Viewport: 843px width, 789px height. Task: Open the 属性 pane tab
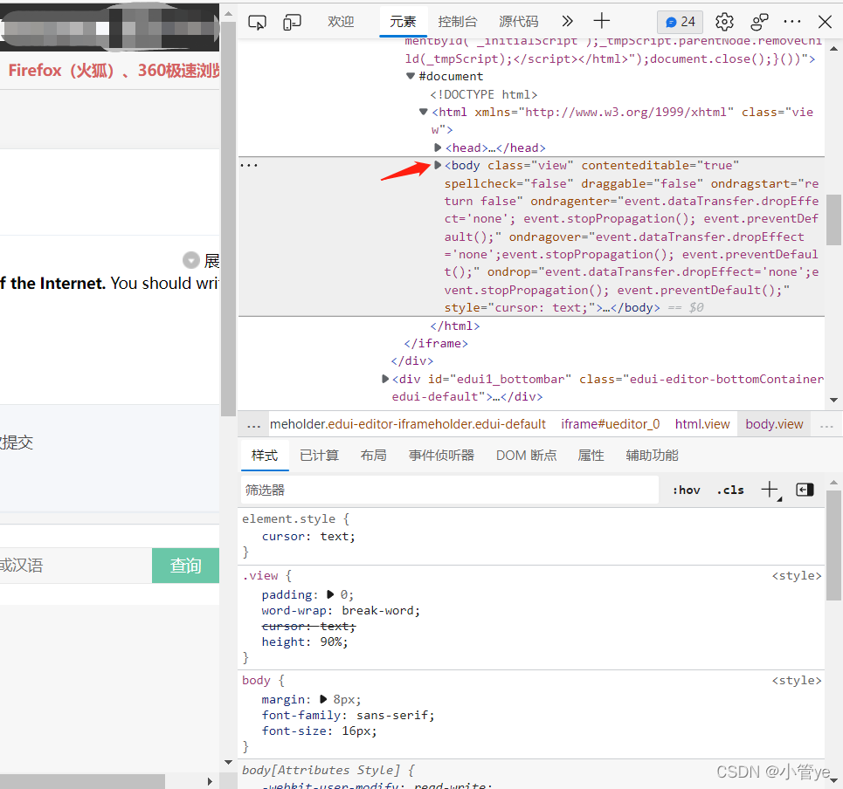591,456
